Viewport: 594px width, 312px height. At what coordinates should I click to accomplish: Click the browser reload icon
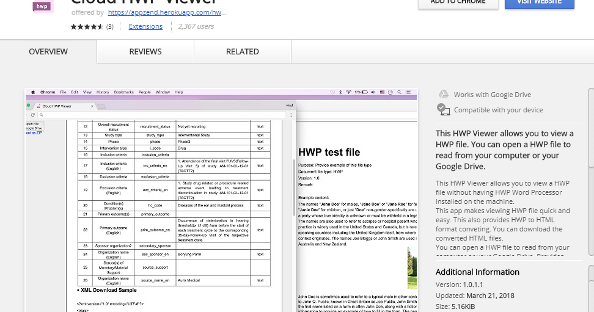point(33,115)
